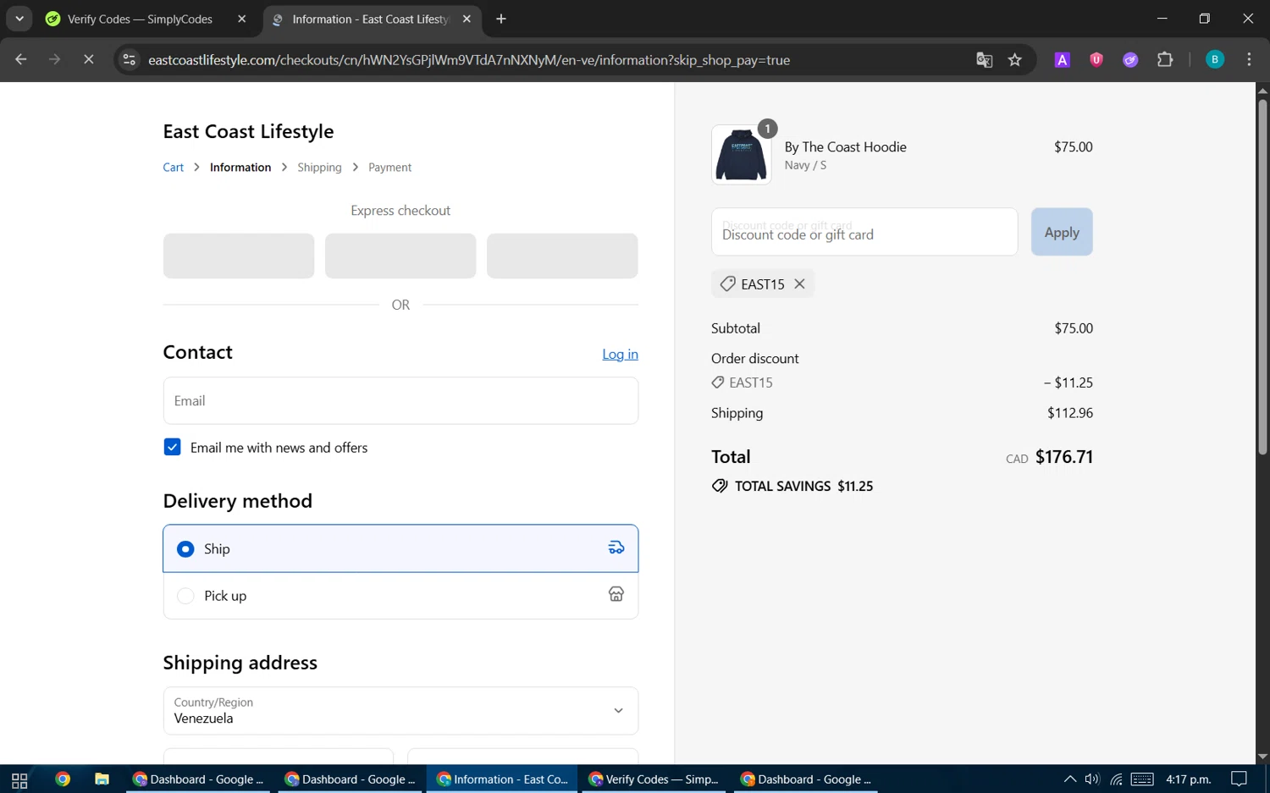Click the TOTAL SAVINGS $11.25 text
Screen dimensions: 1270x793
803,486
